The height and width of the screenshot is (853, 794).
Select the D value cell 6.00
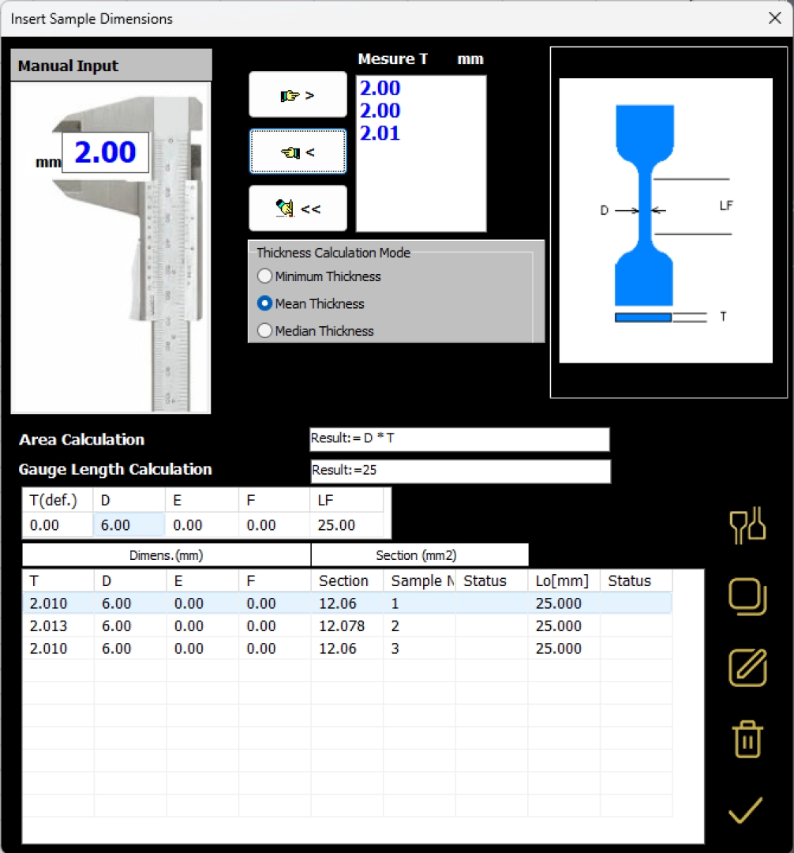click(128, 524)
